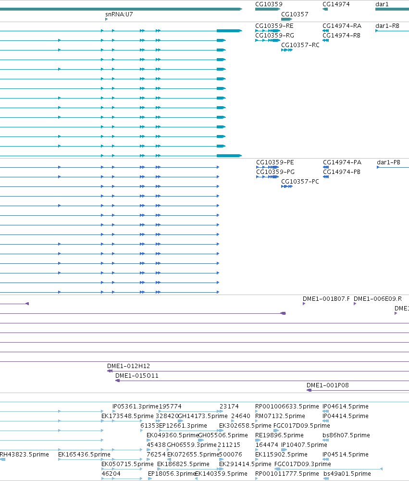
Task: Click EST IP04614.5prime label
Action: pyautogui.click(x=346, y=407)
